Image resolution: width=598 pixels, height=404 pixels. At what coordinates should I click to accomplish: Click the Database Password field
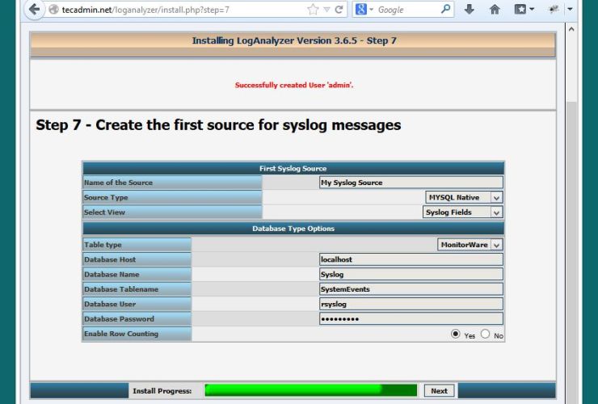click(x=411, y=319)
